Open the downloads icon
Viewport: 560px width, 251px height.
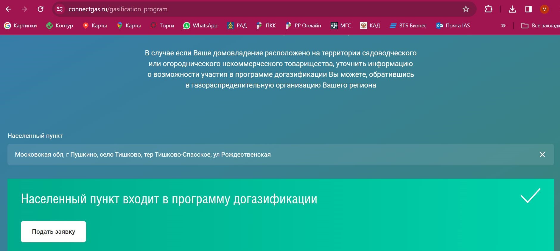512,9
